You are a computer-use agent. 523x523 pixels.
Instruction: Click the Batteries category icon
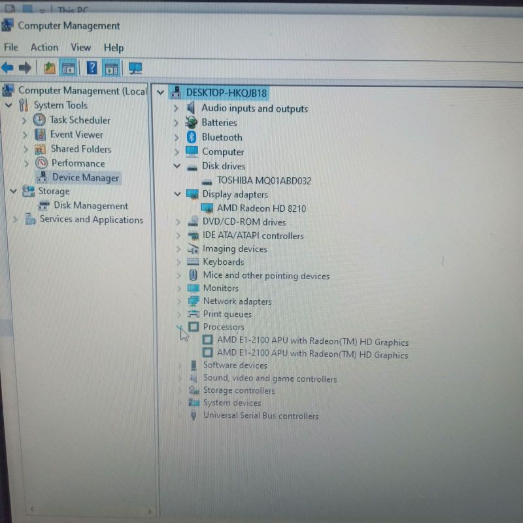tap(192, 123)
